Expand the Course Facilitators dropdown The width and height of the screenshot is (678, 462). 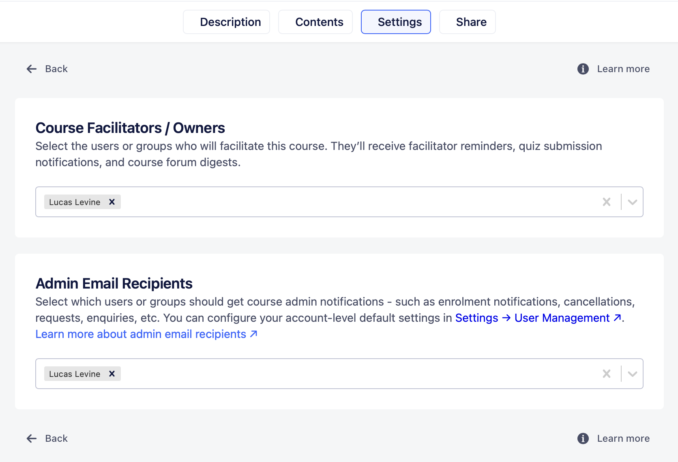coord(632,202)
